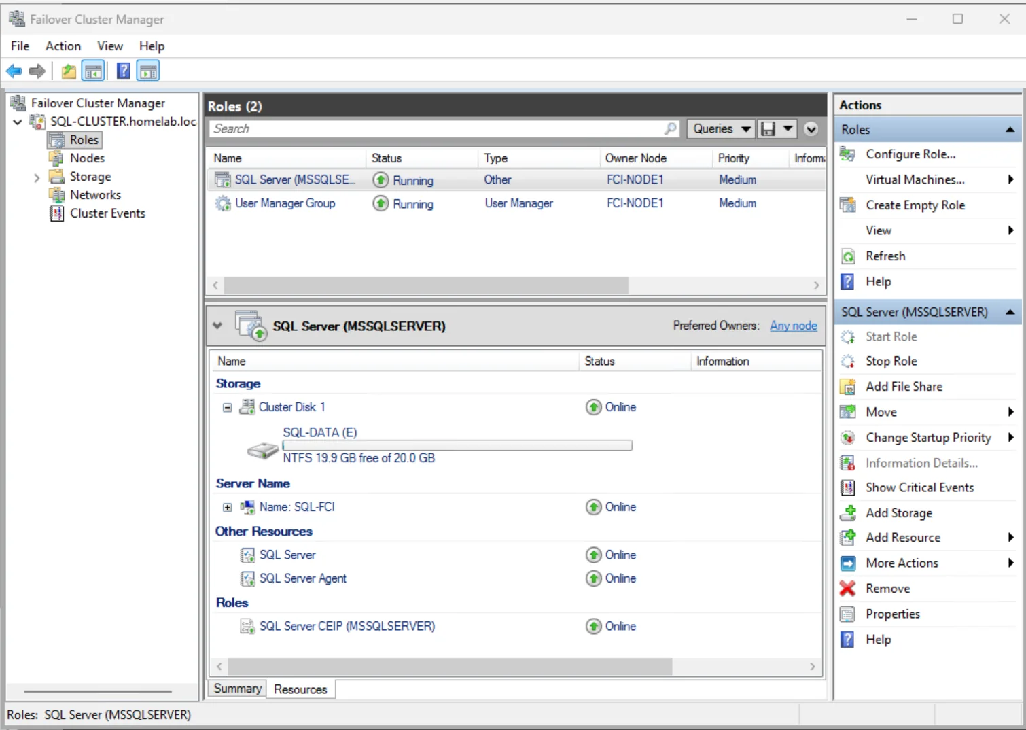The width and height of the screenshot is (1026, 730).
Task: Click the Create Empty Role icon
Action: (x=847, y=205)
